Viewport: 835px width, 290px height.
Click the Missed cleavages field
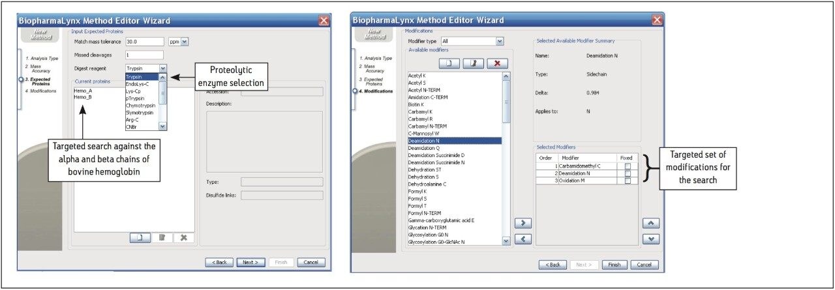point(145,55)
